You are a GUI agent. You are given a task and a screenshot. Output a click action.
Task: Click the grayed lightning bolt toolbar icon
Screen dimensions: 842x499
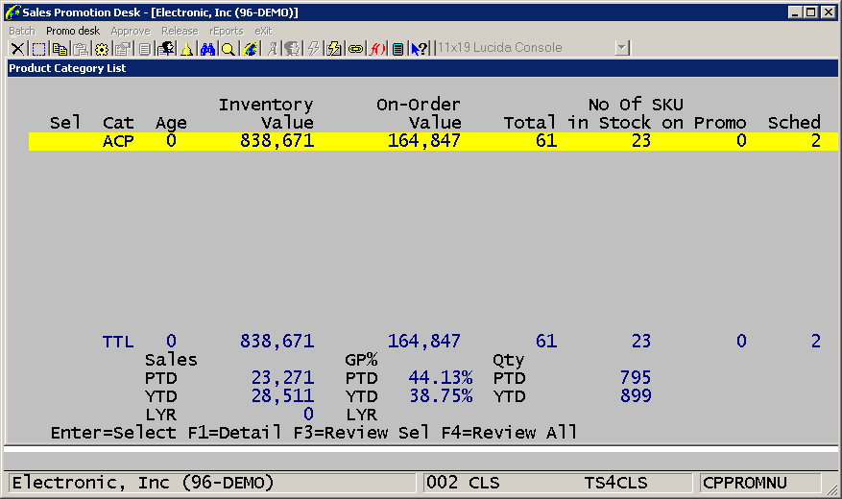314,49
